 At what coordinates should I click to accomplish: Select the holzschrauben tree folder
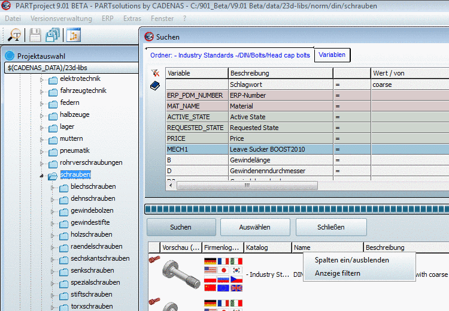(x=92, y=234)
